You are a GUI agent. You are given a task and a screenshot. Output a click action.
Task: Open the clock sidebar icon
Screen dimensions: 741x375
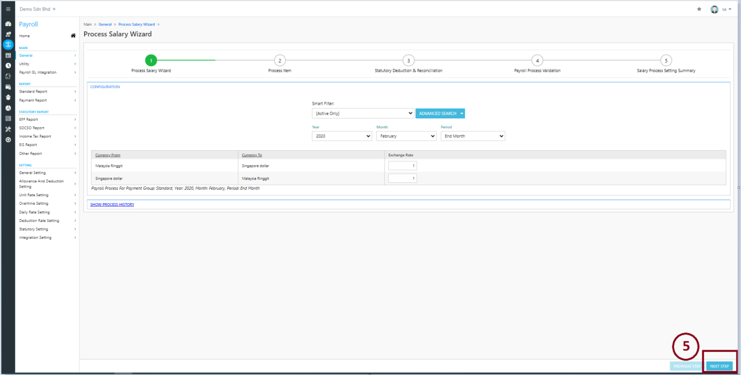click(x=8, y=66)
